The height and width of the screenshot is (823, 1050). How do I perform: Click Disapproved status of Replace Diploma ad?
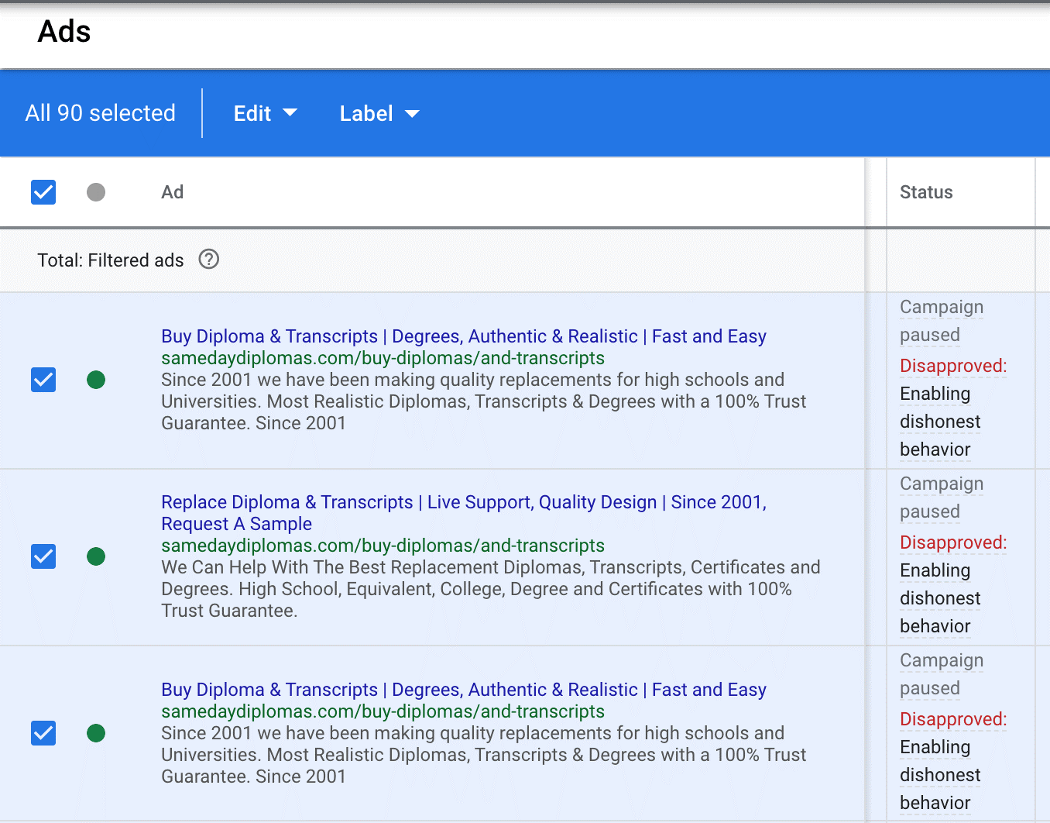point(952,542)
